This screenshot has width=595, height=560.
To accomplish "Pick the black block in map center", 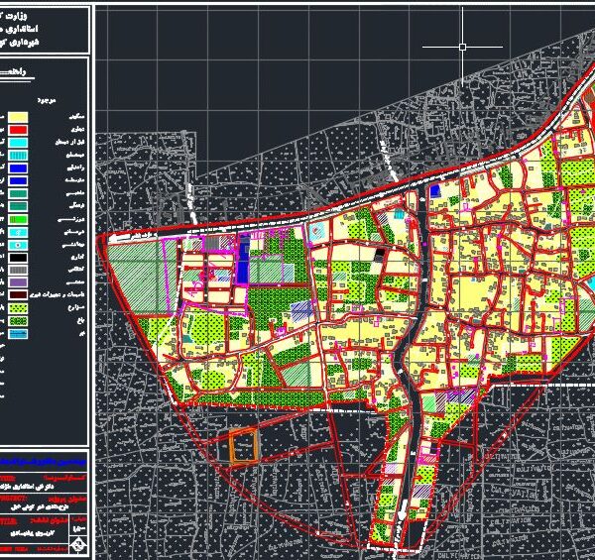I will 381,255.
